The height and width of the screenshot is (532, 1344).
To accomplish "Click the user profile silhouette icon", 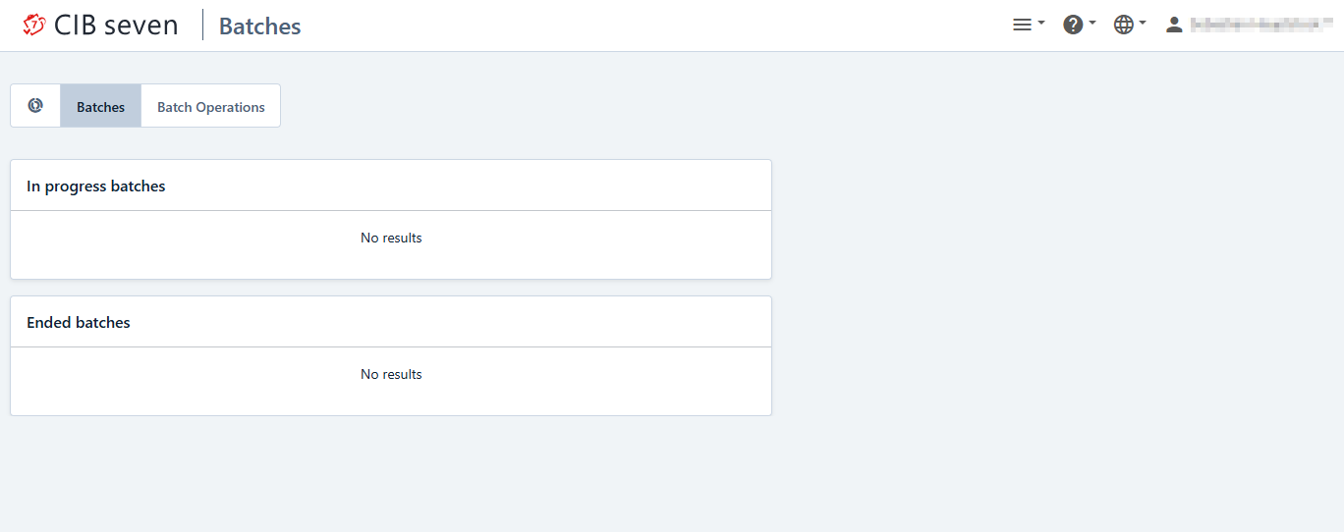I will [x=1174, y=26].
